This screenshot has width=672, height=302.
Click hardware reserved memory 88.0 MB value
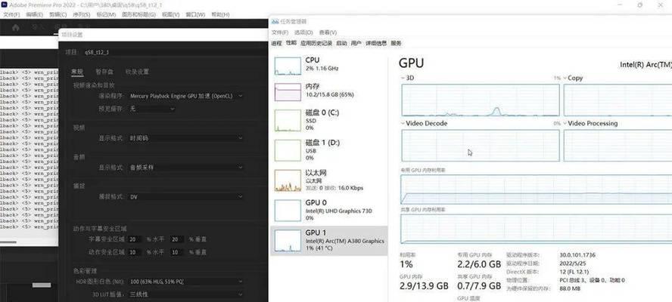[570, 288]
